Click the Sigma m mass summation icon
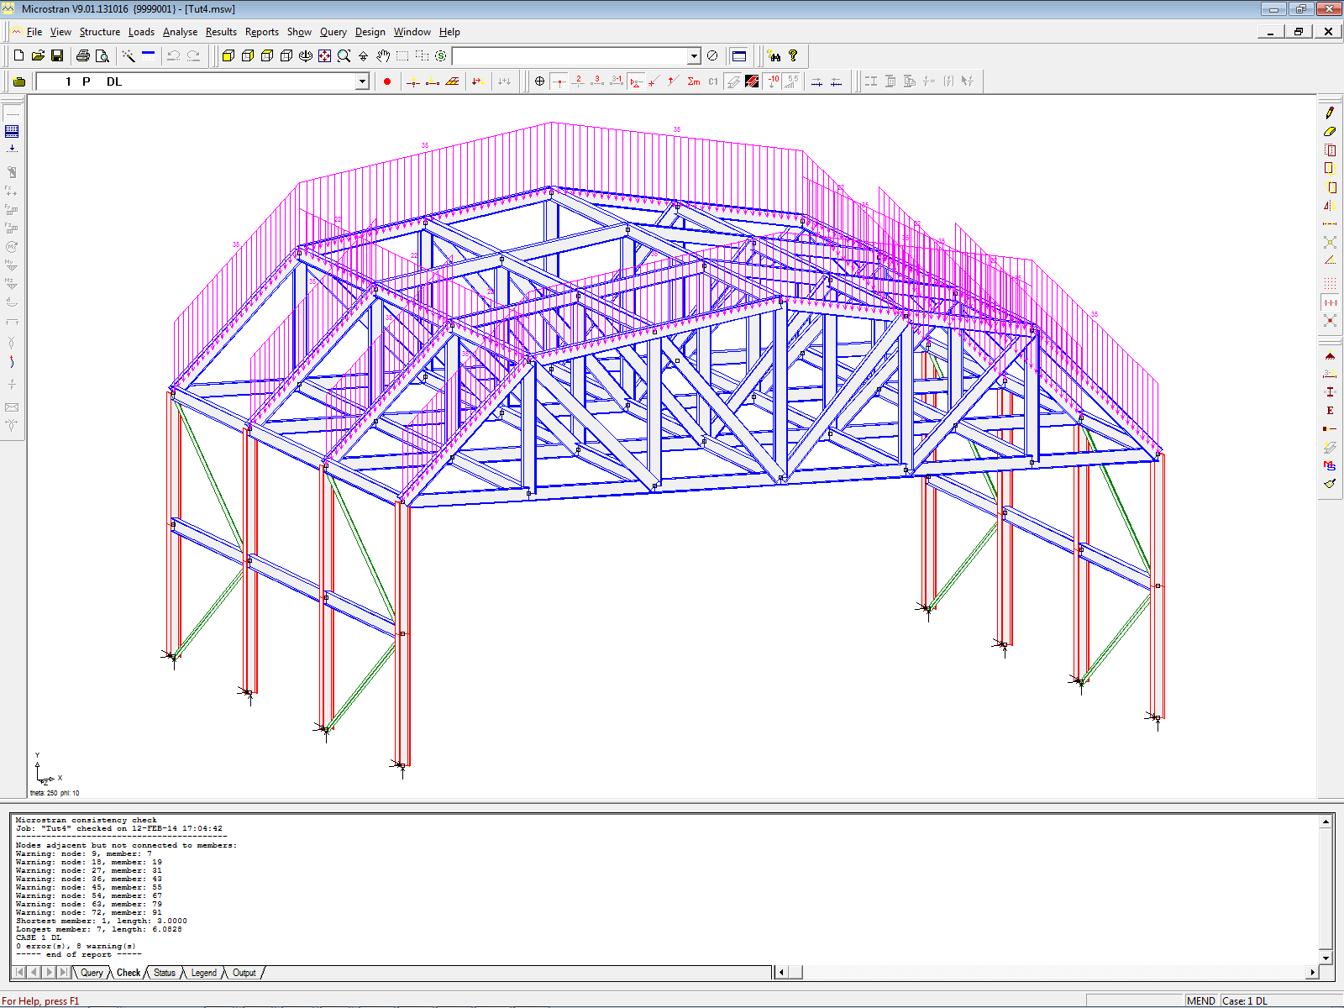Viewport: 1344px width, 1008px height. click(x=693, y=81)
